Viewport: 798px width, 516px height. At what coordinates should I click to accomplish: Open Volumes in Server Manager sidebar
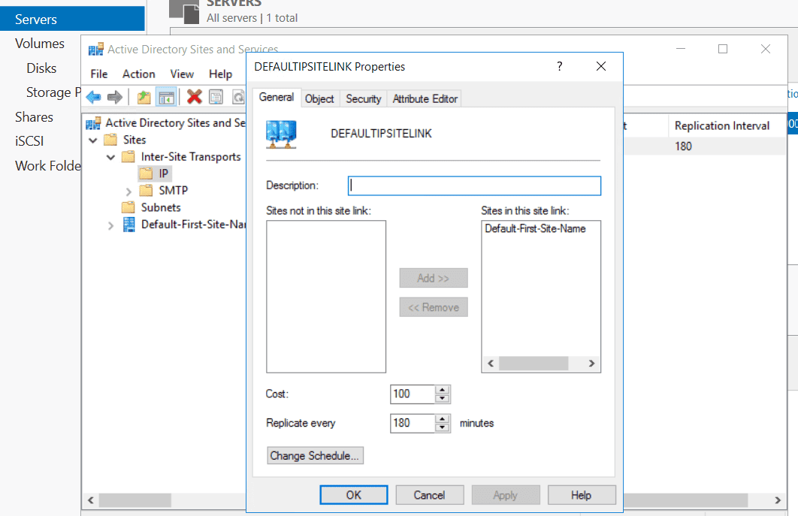pos(40,44)
